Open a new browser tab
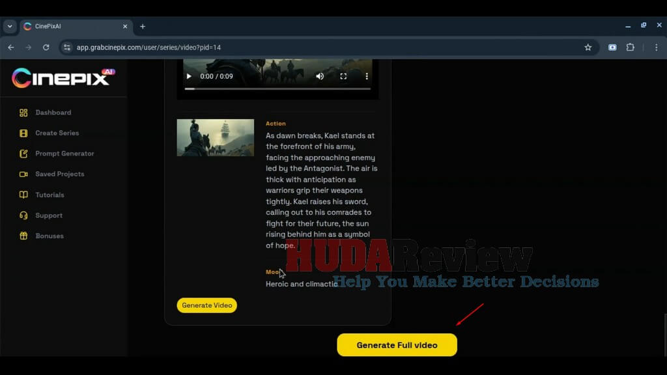667x375 pixels. coord(143,26)
